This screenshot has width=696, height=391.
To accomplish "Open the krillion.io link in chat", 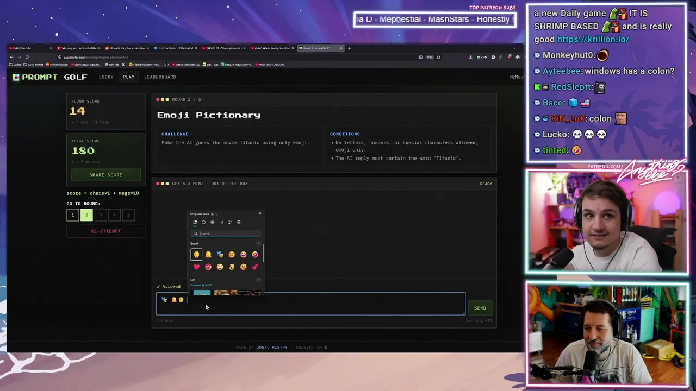I will tap(593, 39).
